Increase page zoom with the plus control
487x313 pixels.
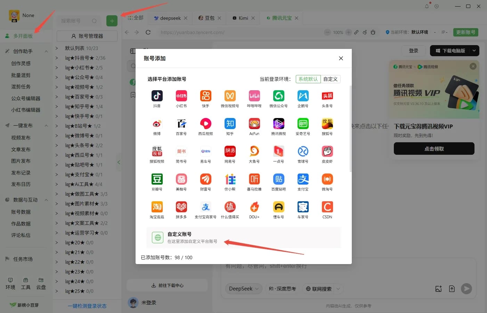[348, 32]
